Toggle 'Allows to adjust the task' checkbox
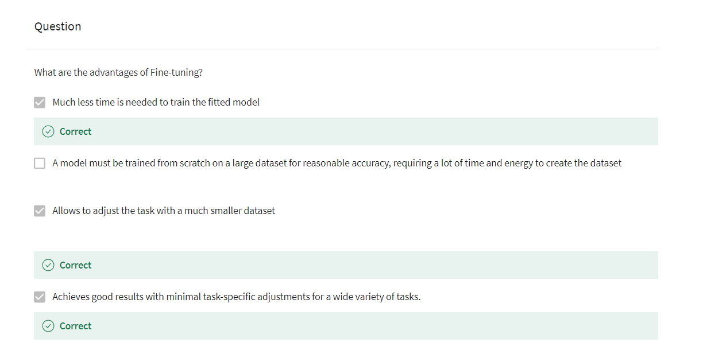The height and width of the screenshot is (354, 707). (x=40, y=211)
